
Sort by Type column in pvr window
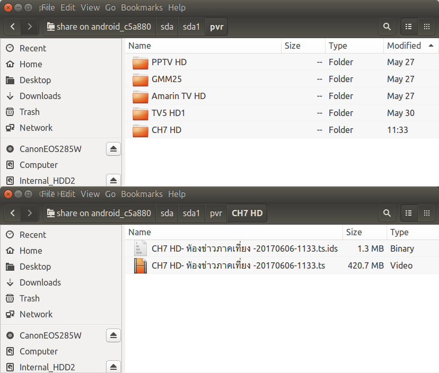pos(354,46)
